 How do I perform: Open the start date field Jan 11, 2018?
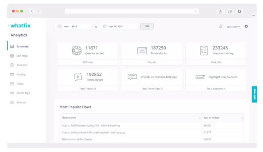(73, 26)
